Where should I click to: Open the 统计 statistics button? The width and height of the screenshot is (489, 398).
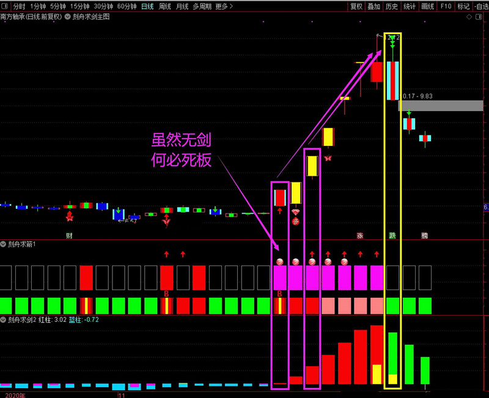point(410,6)
